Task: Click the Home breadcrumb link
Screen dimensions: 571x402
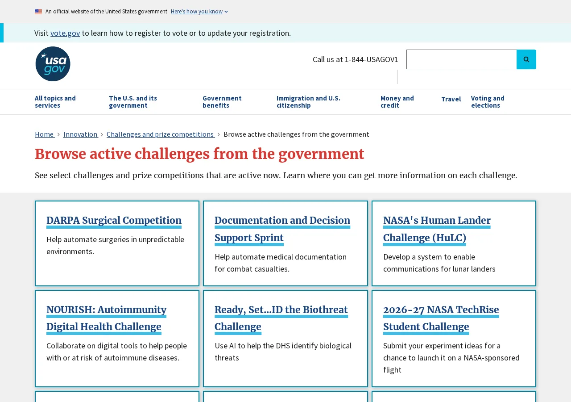Action: 44,134
